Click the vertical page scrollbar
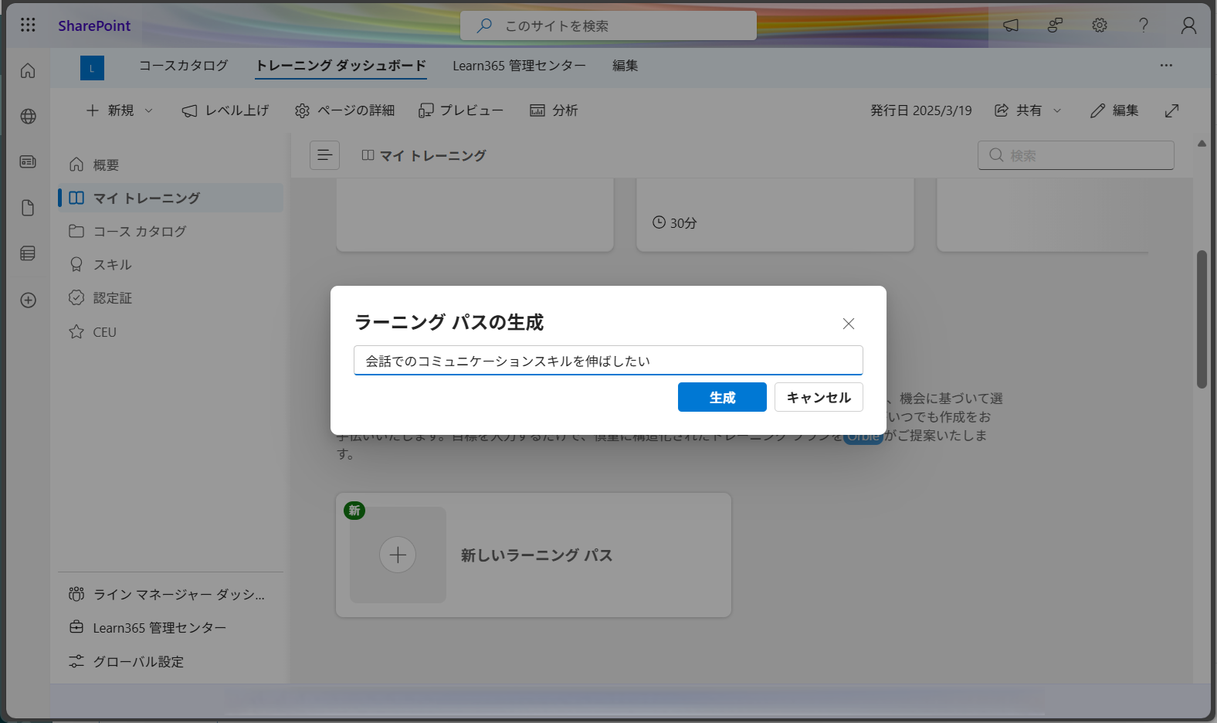This screenshot has height=723, width=1217. click(x=1202, y=319)
